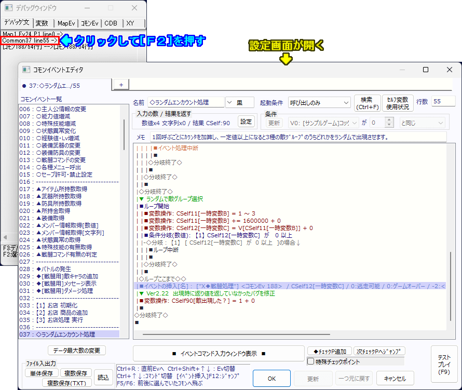This screenshot has height=390, width=462.
Task: Decrease the condition value with down stepper
Action: (x=389, y=125)
